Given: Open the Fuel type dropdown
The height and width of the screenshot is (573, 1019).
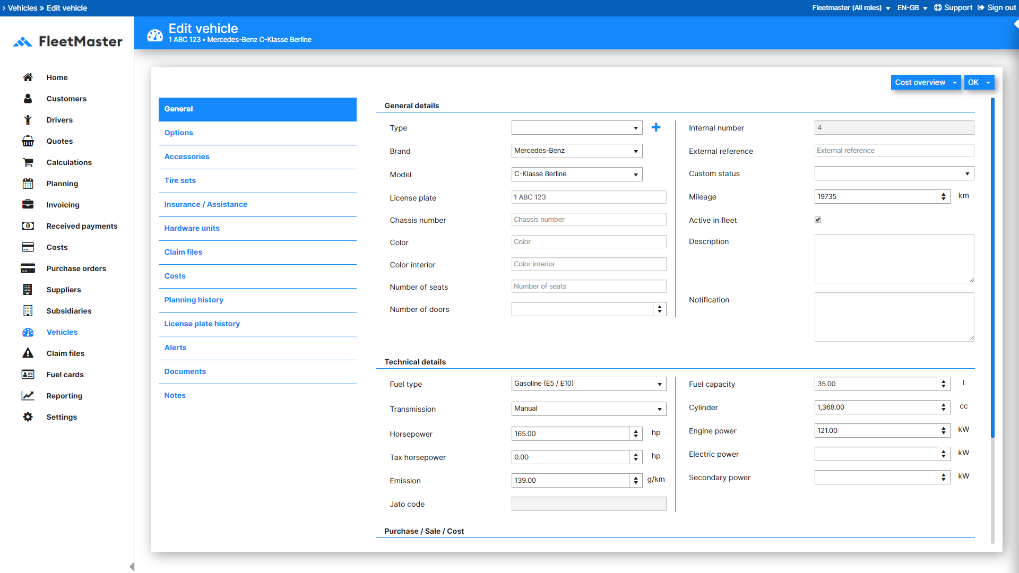Looking at the screenshot, I should (x=589, y=384).
